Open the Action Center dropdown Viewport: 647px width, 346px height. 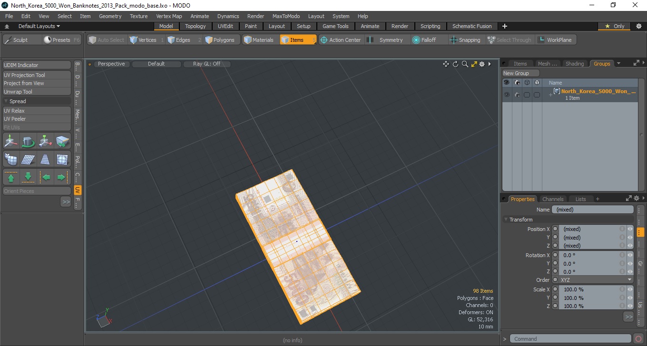pos(340,40)
